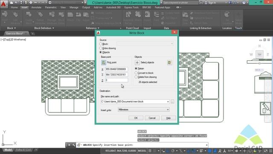273x154 pixels.
Task: Switch to the Annotate ribbon tab
Action: pos(36,8)
